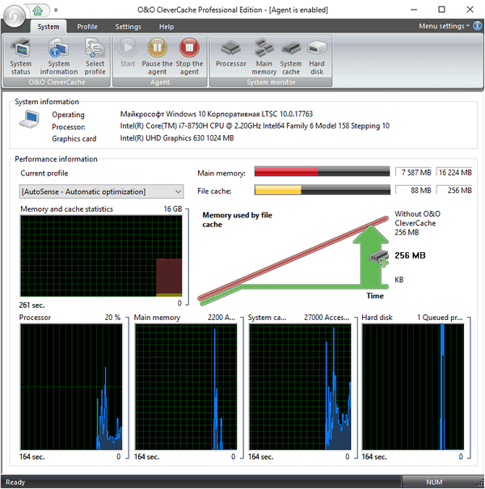Stop the agent

[x=189, y=57]
